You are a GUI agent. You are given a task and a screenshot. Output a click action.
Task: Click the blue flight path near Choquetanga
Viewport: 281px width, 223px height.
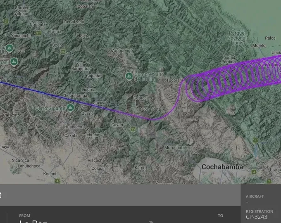point(54,95)
